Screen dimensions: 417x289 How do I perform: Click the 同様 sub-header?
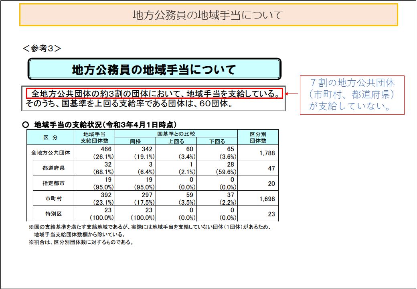136,141
